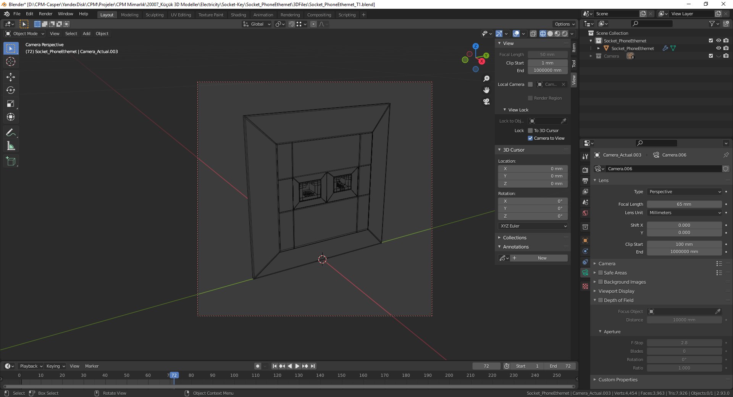
Task: Select the Annotate tool
Action: point(11,133)
